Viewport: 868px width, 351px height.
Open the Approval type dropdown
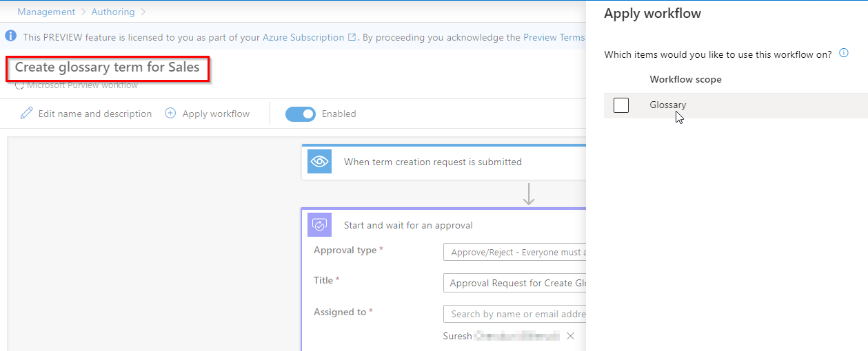tap(514, 252)
